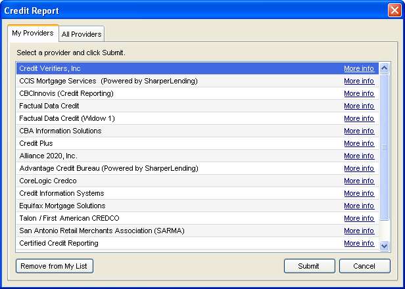Close the Credit Report dialog
This screenshot has height=289, width=405.
point(394,11)
